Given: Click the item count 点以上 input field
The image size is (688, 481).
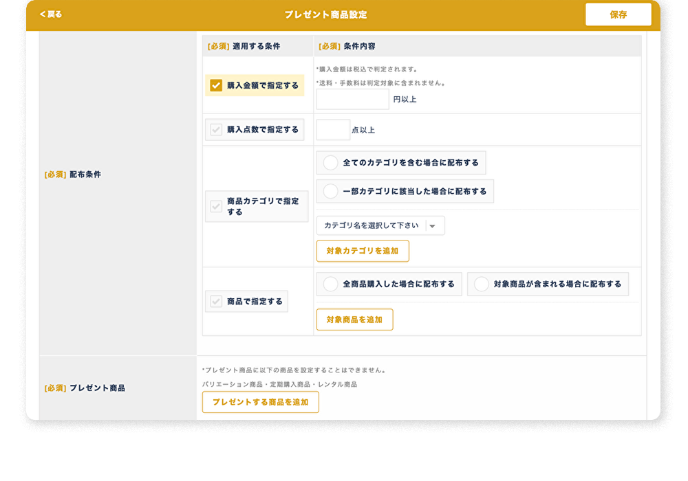Looking at the screenshot, I should (x=333, y=129).
